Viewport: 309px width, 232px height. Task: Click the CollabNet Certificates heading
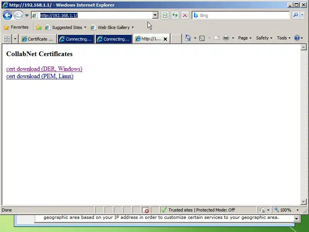tap(39, 54)
